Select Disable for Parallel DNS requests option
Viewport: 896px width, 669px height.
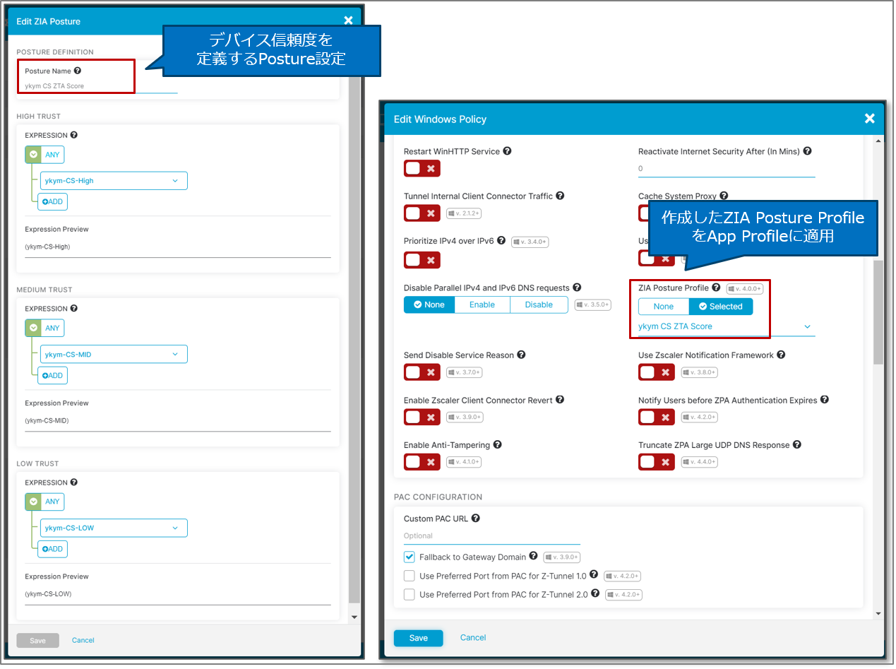(x=539, y=304)
